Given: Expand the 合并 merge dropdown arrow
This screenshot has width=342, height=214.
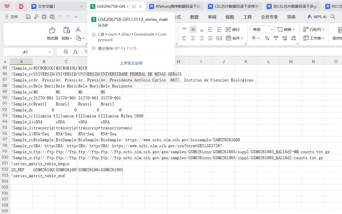Looking at the screenshot, I should 242,39.
